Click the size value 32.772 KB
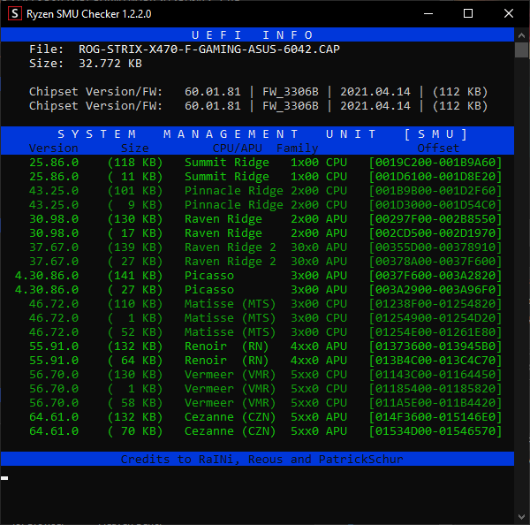530x525 pixels. pos(110,64)
